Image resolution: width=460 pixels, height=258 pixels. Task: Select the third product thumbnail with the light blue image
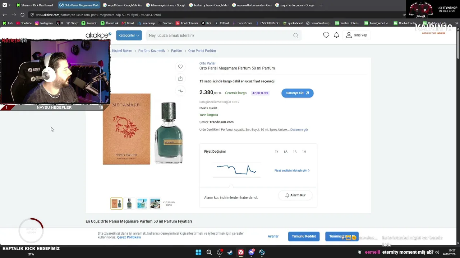pyautogui.click(x=142, y=204)
